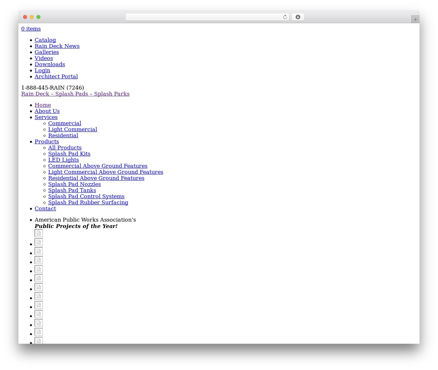
Task: Open the Galleries page
Action: point(47,52)
